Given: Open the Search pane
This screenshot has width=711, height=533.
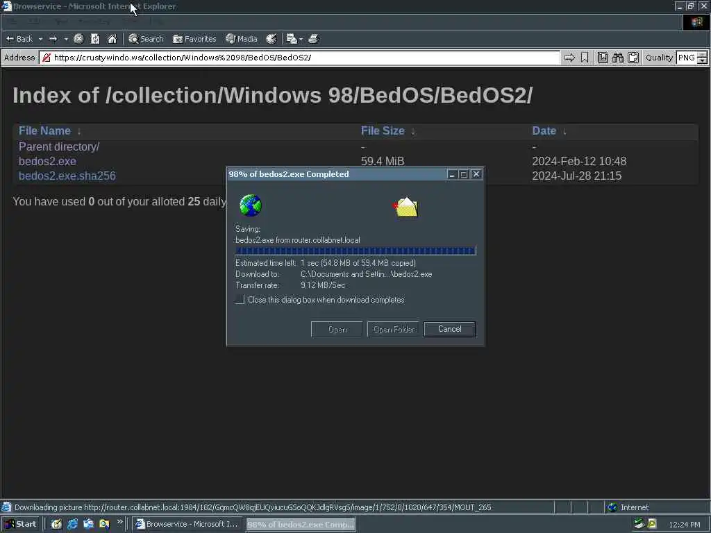Looking at the screenshot, I should coord(146,39).
